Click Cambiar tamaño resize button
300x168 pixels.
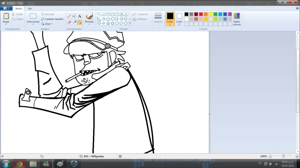coord(52,19)
